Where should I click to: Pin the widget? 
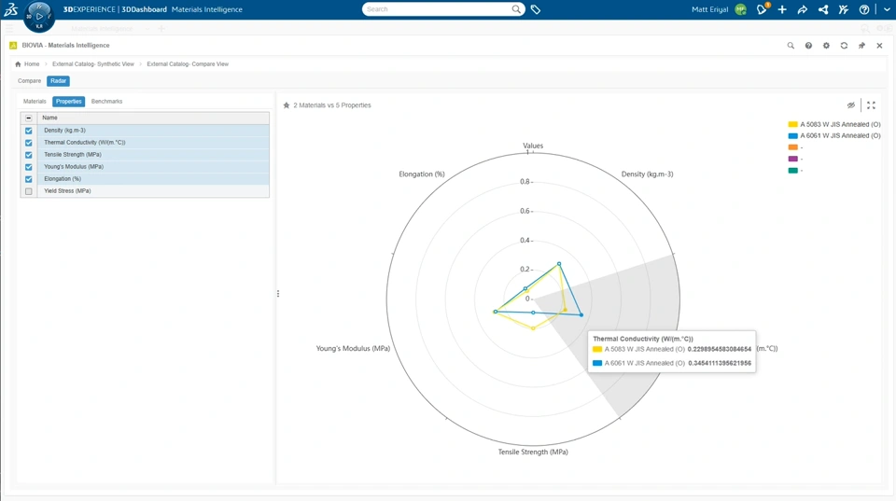pos(861,45)
